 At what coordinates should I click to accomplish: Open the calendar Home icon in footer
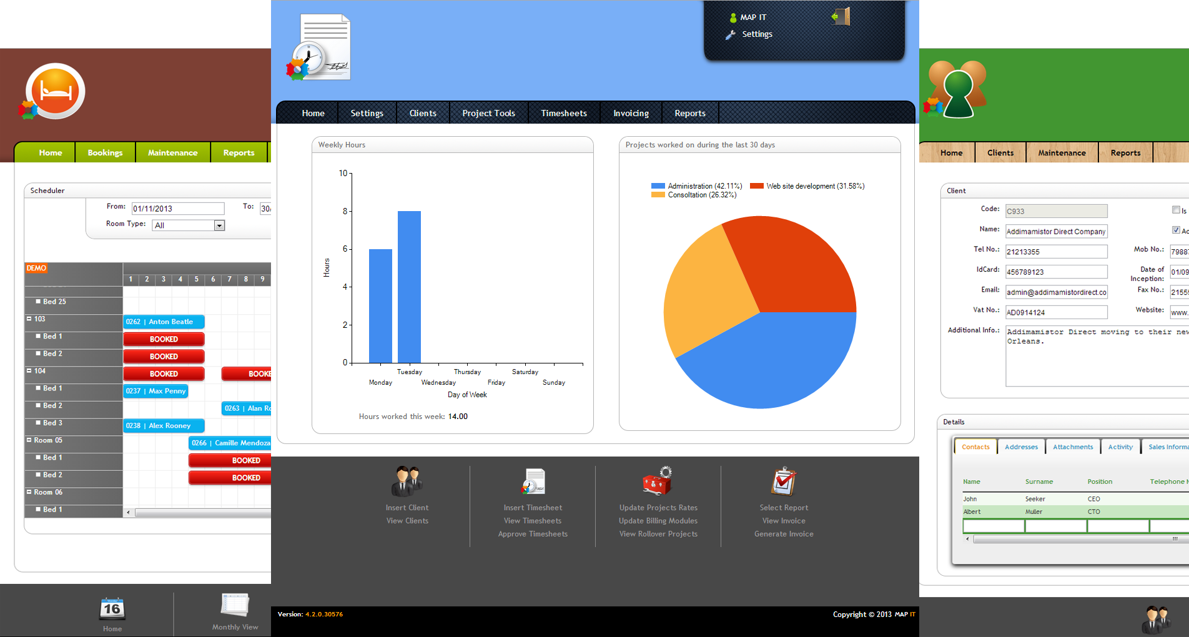click(112, 608)
